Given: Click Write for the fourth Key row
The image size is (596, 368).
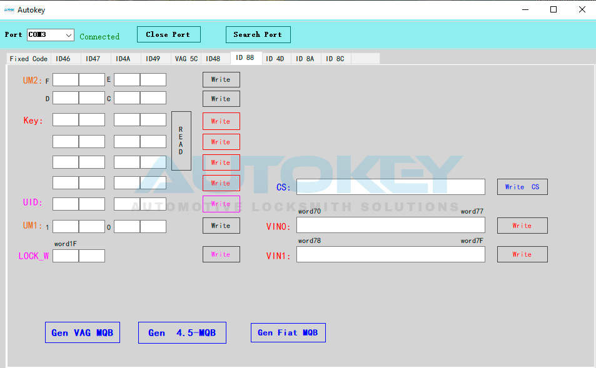Looking at the screenshot, I should click(x=221, y=183).
